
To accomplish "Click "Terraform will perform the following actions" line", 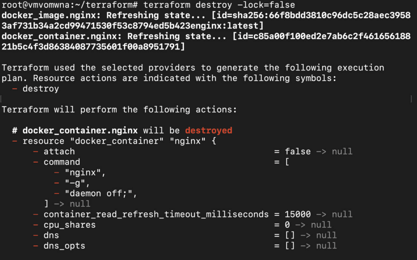I will pyautogui.click(x=119, y=110).
